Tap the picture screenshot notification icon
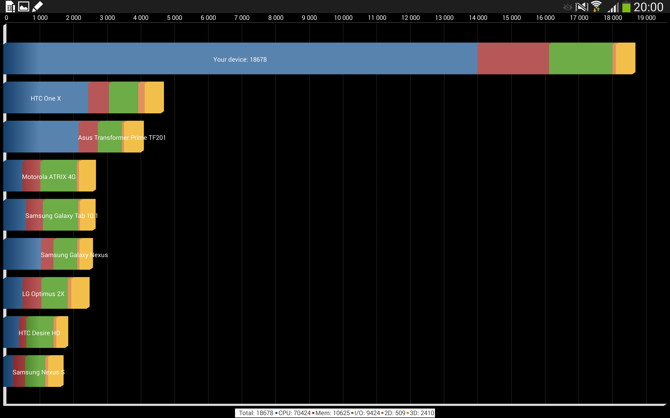Screen dimensions: 670x418 [24, 6]
